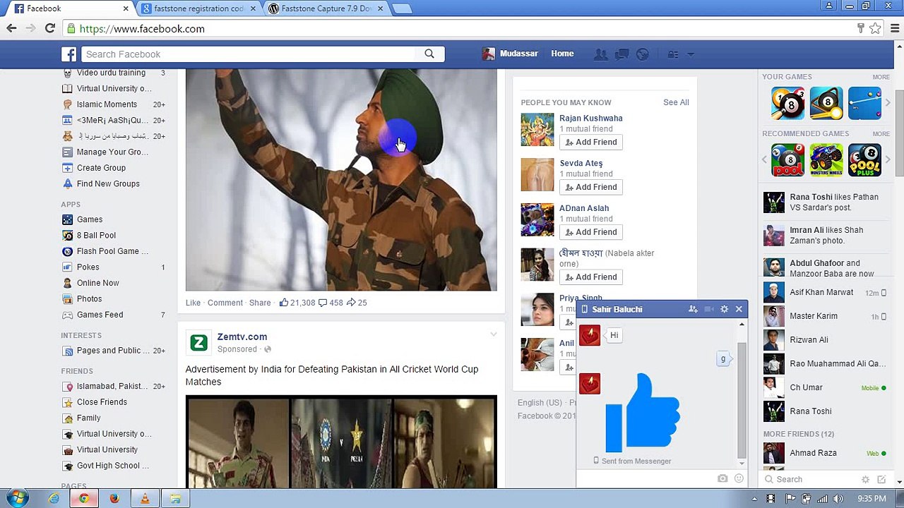Image resolution: width=904 pixels, height=508 pixels.
Task: Open Zemtv.com page link
Action: tap(242, 337)
